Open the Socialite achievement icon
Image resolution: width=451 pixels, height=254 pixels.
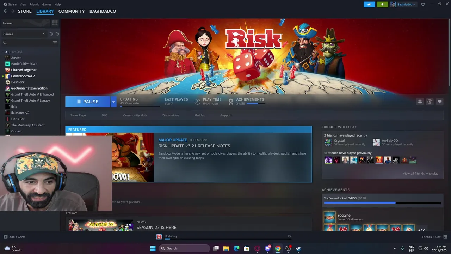330,217
